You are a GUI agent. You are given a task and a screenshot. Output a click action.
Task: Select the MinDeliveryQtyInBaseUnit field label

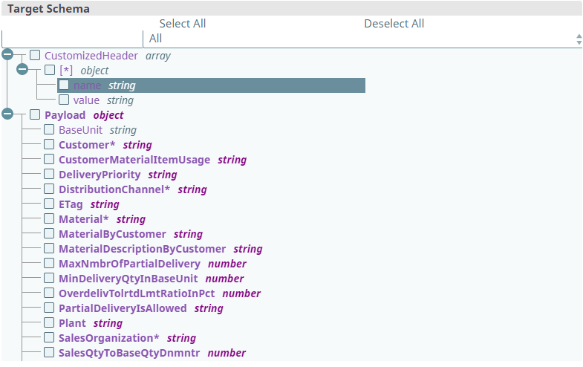tap(128, 279)
